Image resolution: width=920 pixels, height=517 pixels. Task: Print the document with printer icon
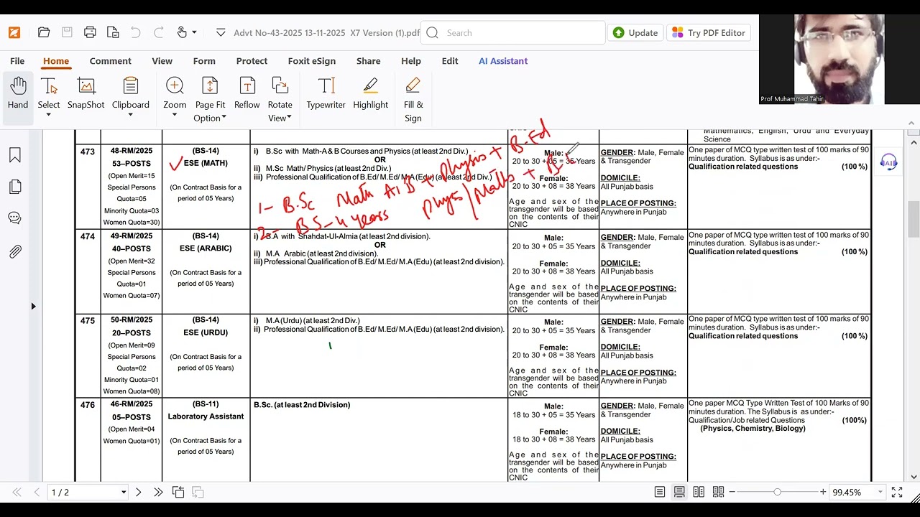tap(90, 32)
